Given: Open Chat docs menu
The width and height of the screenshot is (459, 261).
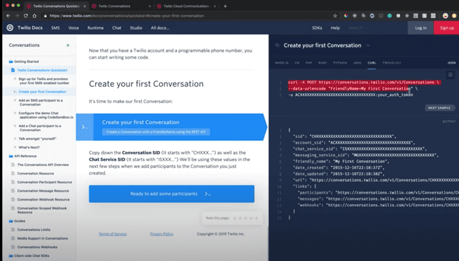Looking at the screenshot, I should (117, 28).
